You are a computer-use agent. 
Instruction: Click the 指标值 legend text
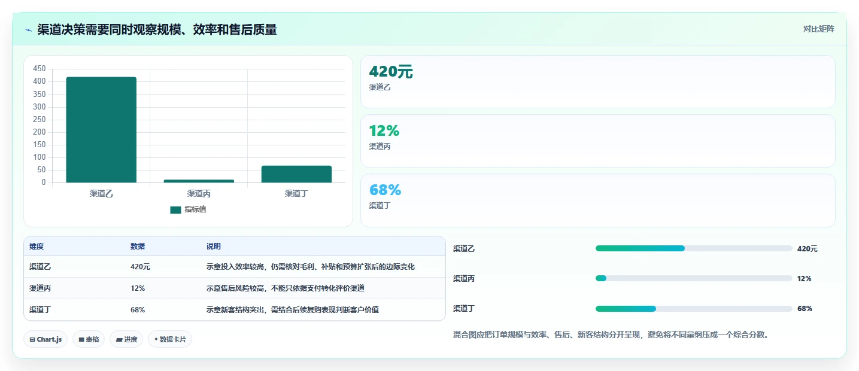tap(195, 209)
